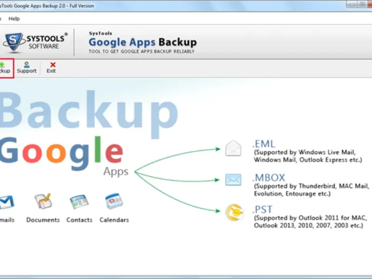The image size is (372, 279).
Task: Click the blue envelope icon beside .MBOX
Action: tap(233, 179)
